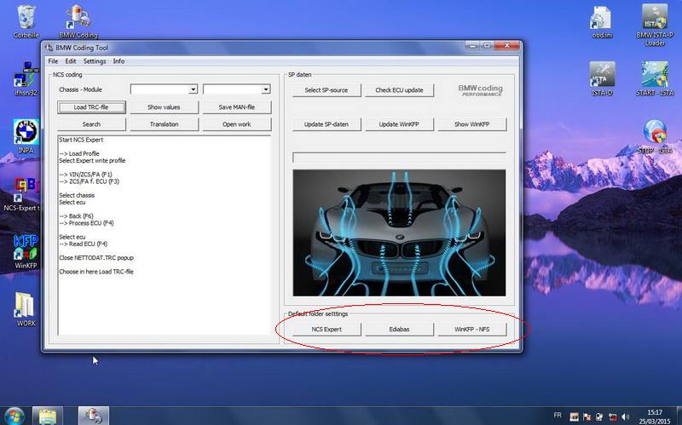The image size is (682, 425).
Task: Open the WORK folder on desktop
Action: [26, 309]
